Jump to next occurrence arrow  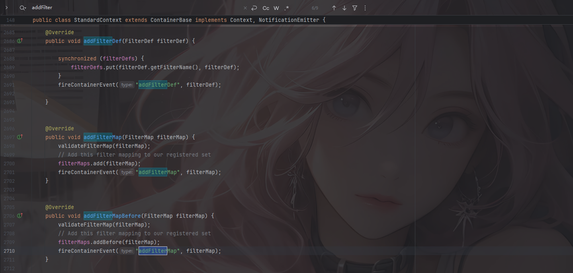click(344, 8)
